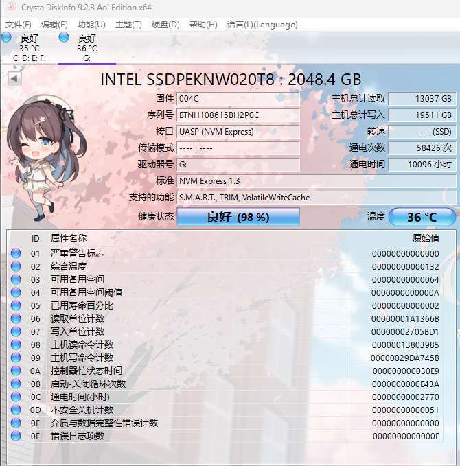
Task: Click the status orb for attribute 03
Action: pos(16,279)
